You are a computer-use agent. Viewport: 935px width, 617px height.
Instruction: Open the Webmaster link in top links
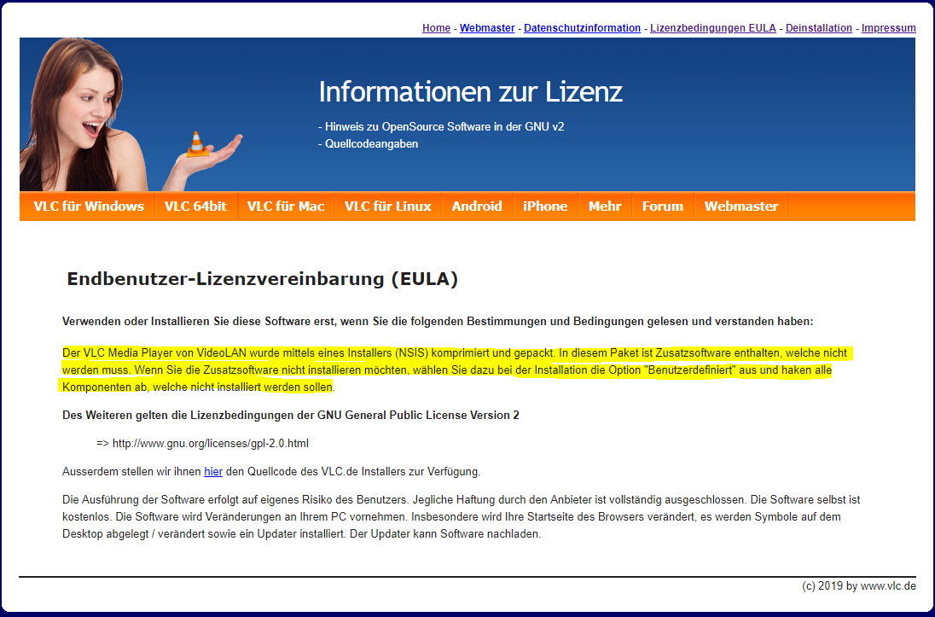[x=486, y=28]
